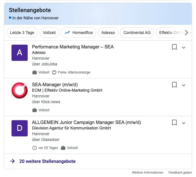The image size is (196, 177).
Task: Click 'In der Nähe von Hannover' location text
Action: 35,18
